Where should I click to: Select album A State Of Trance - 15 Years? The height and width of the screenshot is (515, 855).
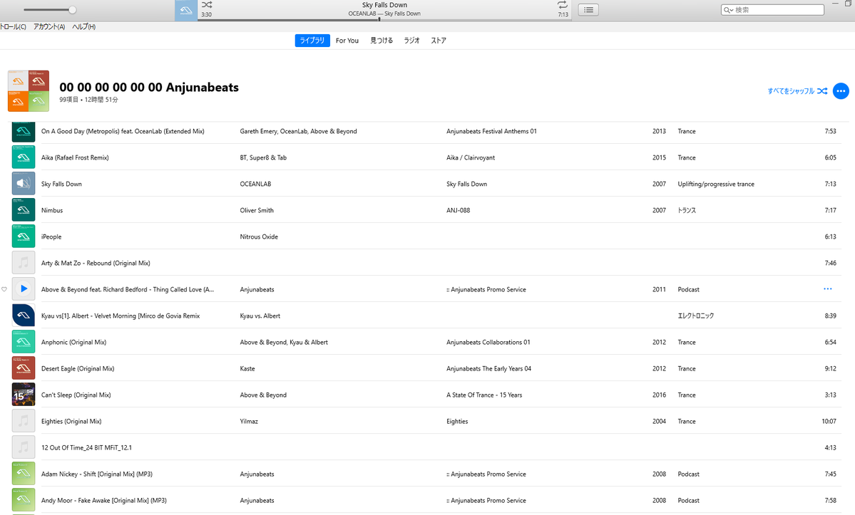[x=484, y=395]
